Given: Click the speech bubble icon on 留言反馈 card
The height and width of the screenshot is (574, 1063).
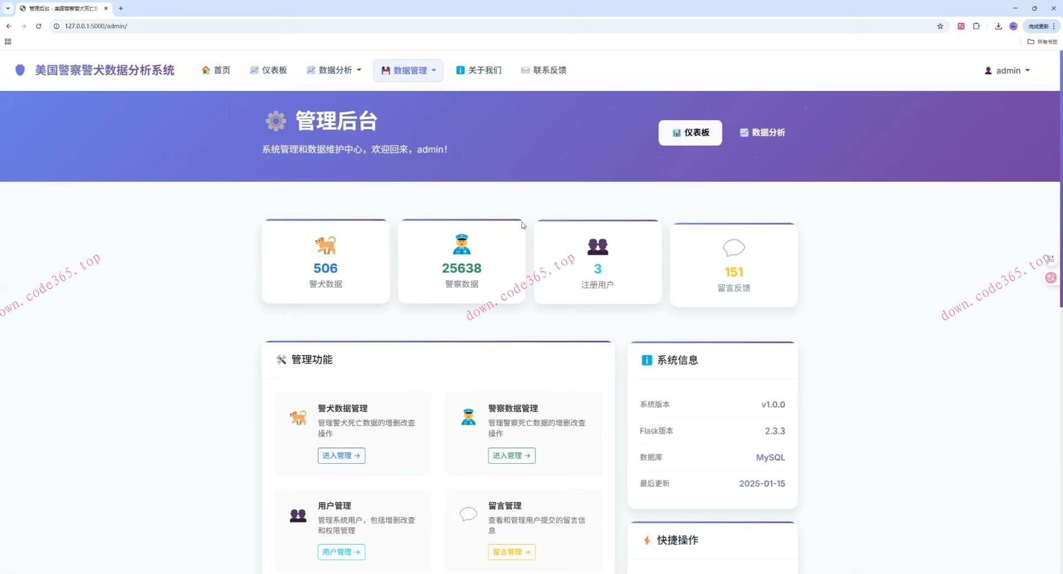Looking at the screenshot, I should click(734, 248).
